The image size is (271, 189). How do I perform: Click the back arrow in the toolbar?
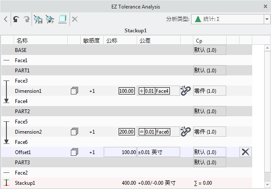(6, 19)
